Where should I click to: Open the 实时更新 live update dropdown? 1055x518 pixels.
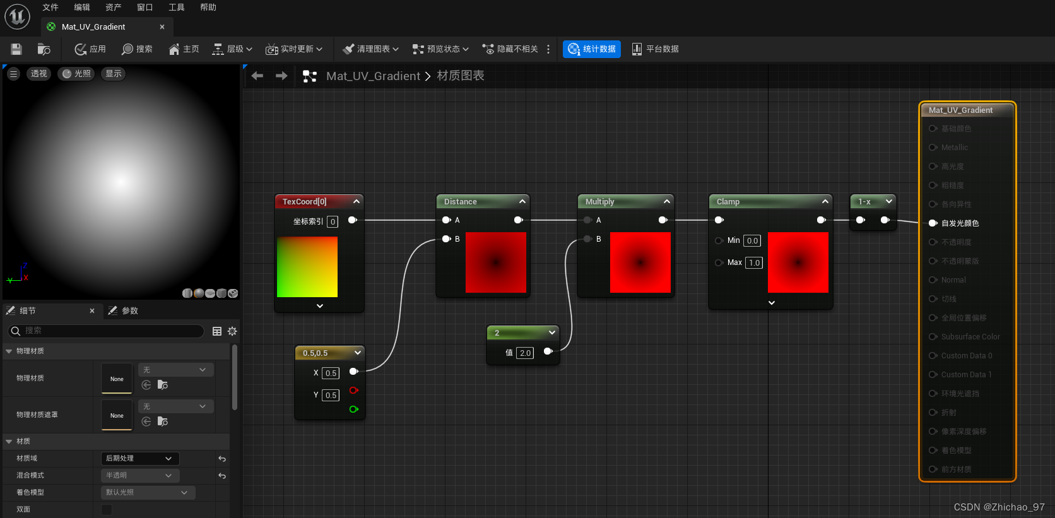[x=294, y=49]
